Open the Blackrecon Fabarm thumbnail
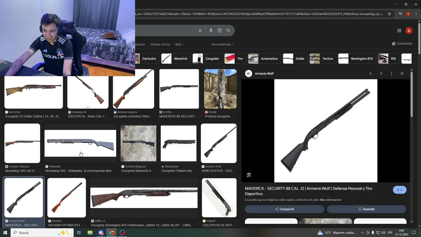421x237 pixels. (x=179, y=144)
